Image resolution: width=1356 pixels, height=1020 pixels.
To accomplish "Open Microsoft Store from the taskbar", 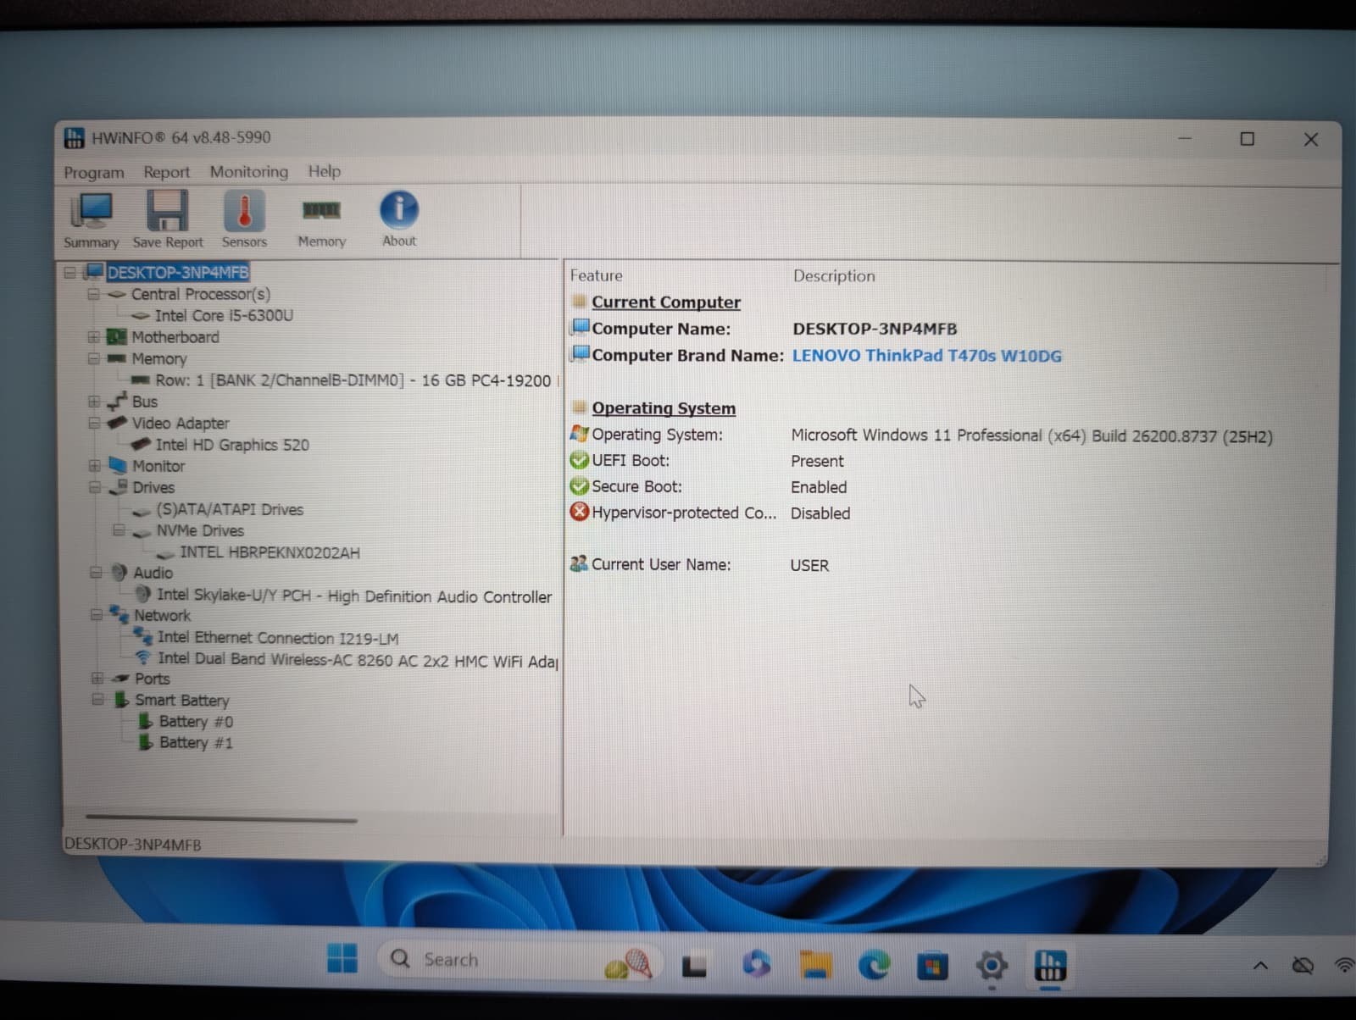I will [932, 966].
